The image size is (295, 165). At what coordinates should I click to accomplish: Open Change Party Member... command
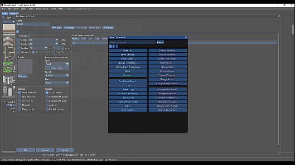168,83
